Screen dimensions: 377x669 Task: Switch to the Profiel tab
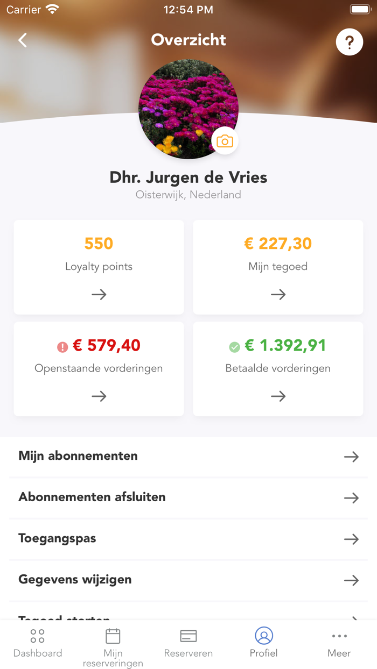(264, 643)
